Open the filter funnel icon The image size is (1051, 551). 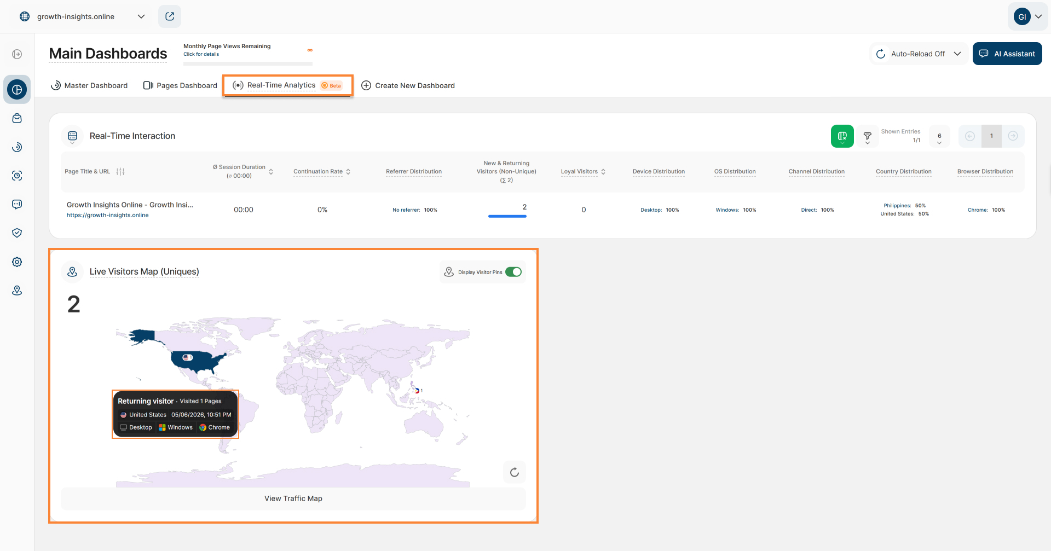pos(867,136)
